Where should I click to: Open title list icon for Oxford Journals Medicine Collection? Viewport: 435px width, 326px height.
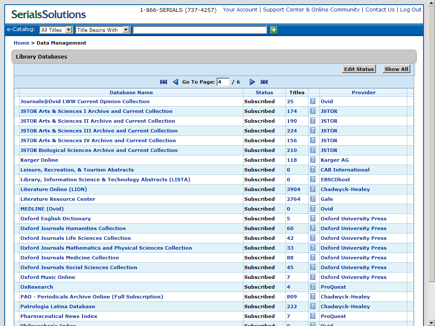(x=313, y=258)
